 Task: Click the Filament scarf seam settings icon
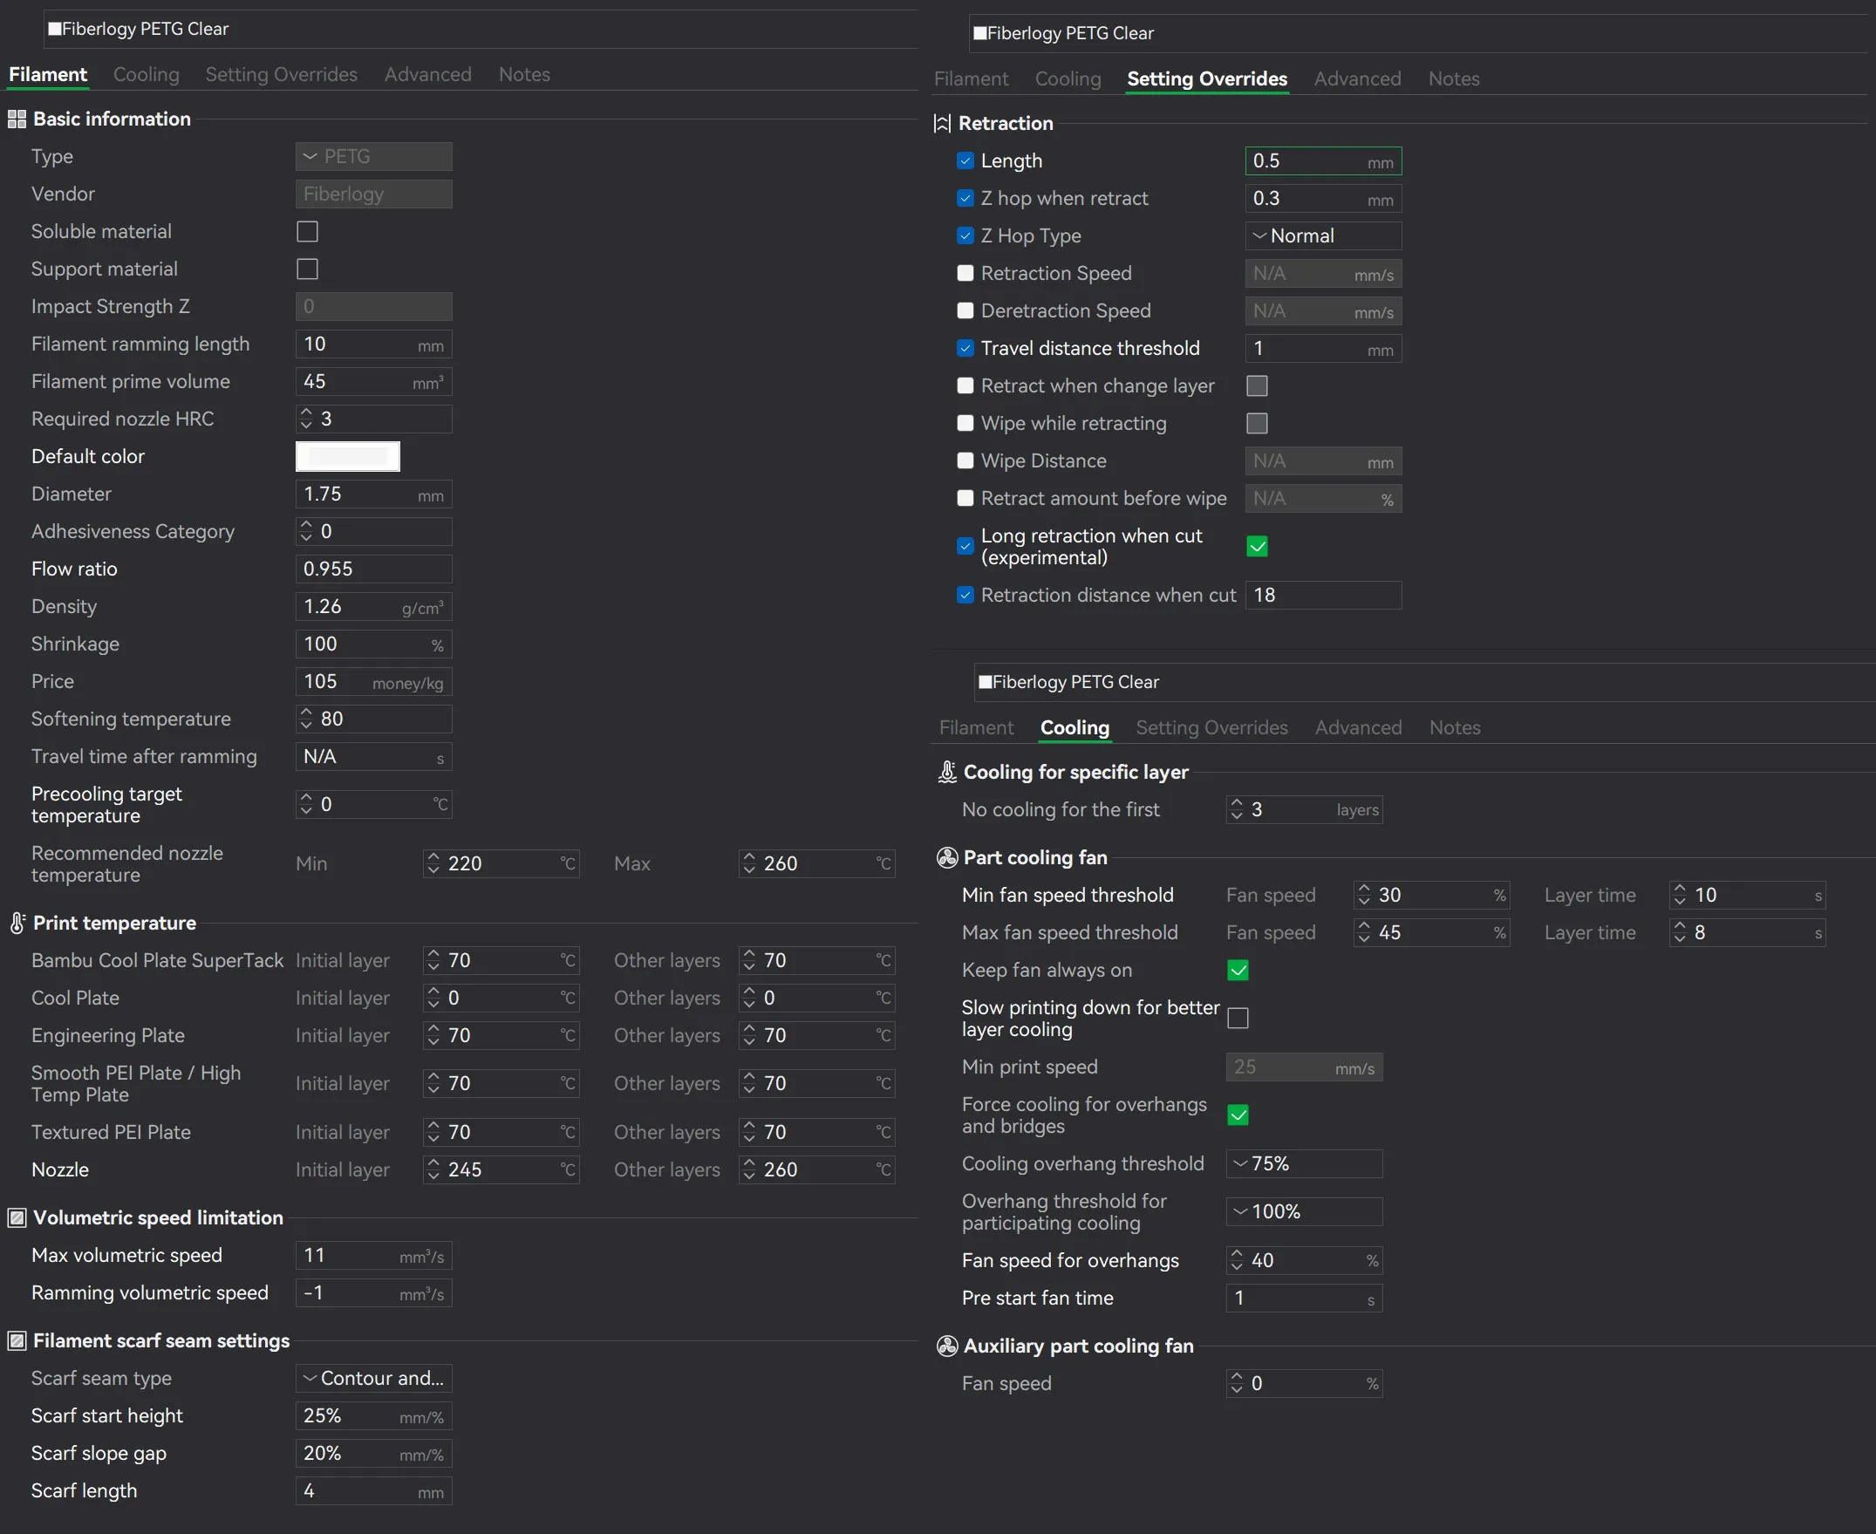[17, 1341]
